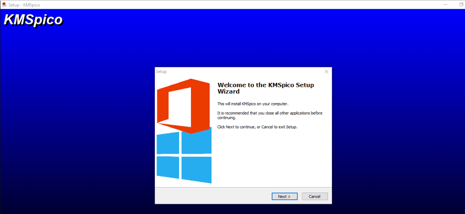
Task: Select the 'Welcome to the KMSpico Setup Wizard' heading
Action: point(266,88)
